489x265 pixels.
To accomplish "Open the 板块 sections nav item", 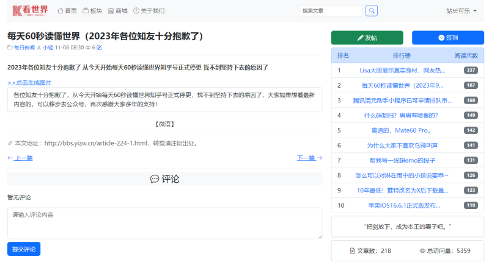I will tap(92, 11).
